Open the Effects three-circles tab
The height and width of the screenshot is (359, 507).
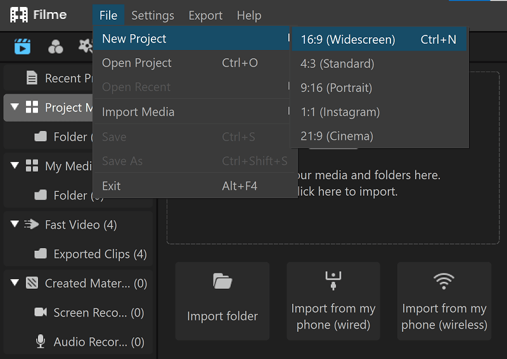[x=55, y=46]
